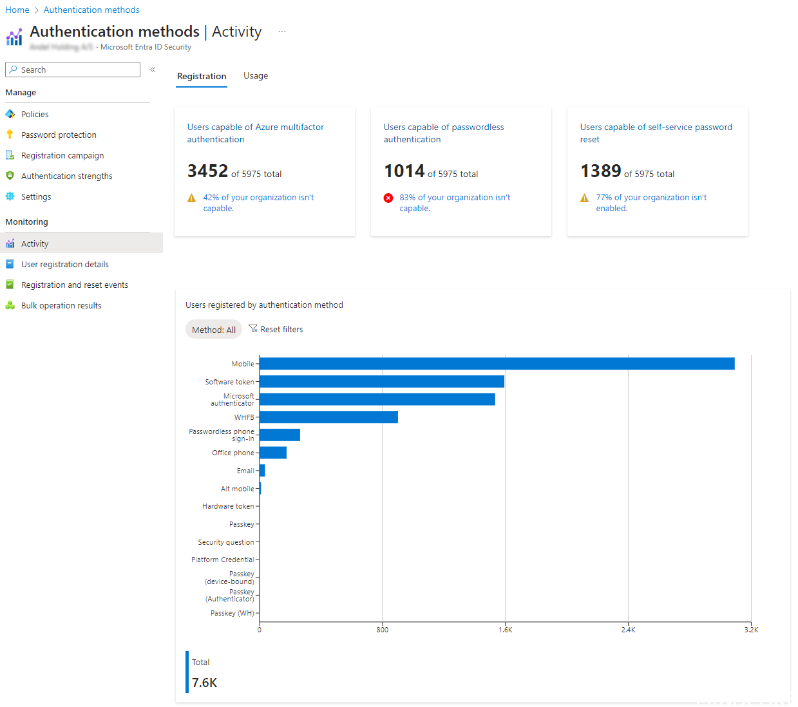Click the Registration campaign icon
Screen dimensions: 798x707
(10, 155)
